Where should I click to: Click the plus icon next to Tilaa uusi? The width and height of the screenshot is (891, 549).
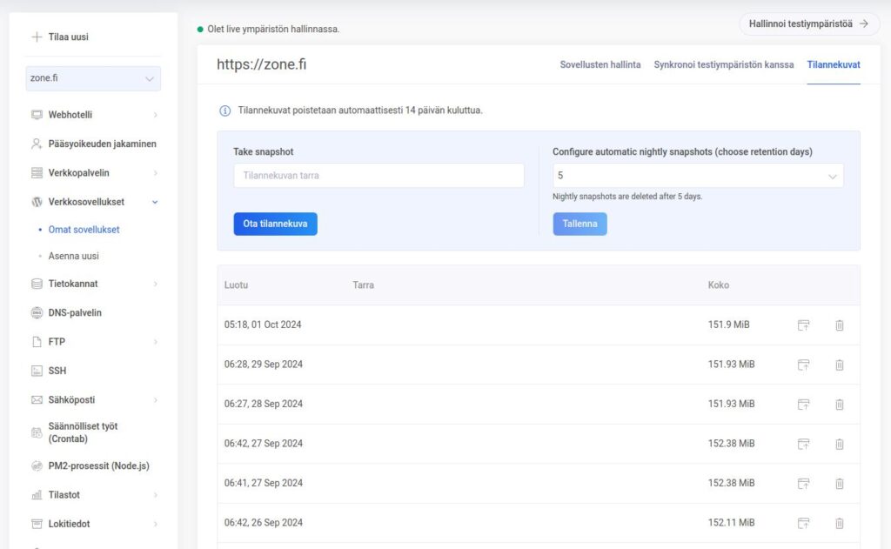click(x=37, y=37)
